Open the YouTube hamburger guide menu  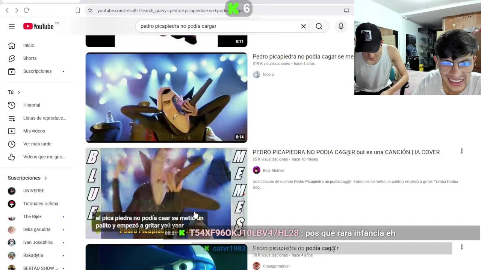coord(12,26)
